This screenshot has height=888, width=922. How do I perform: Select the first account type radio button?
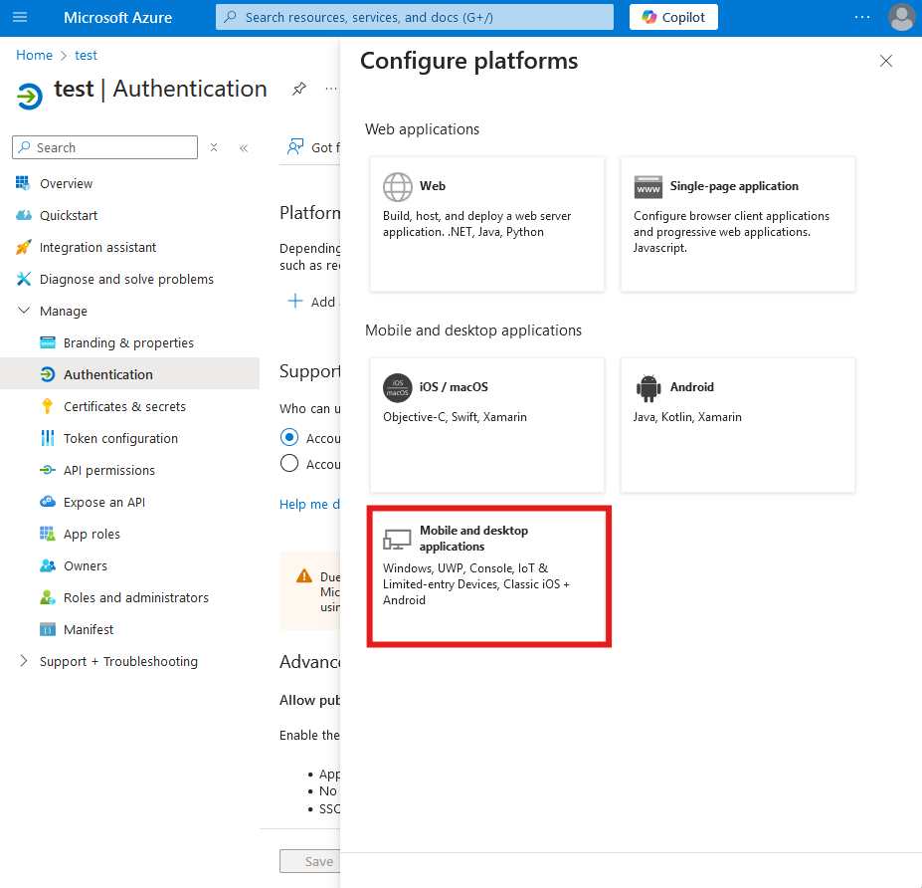tap(289, 437)
